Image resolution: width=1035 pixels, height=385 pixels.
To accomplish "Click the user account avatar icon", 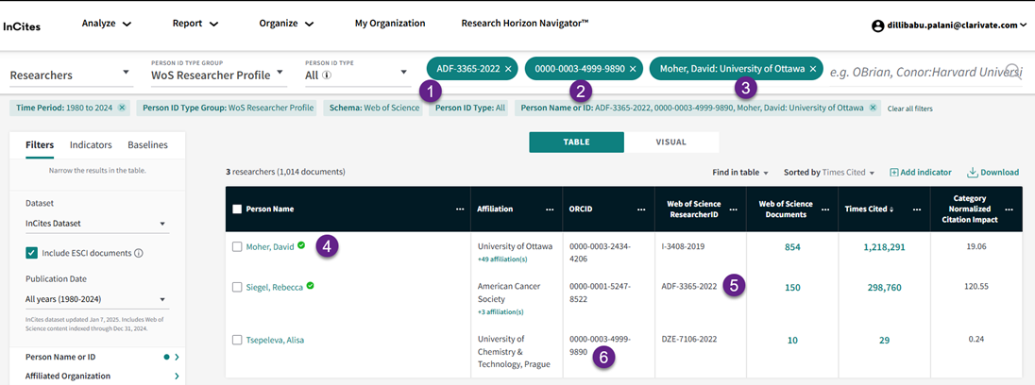I will coord(877,25).
